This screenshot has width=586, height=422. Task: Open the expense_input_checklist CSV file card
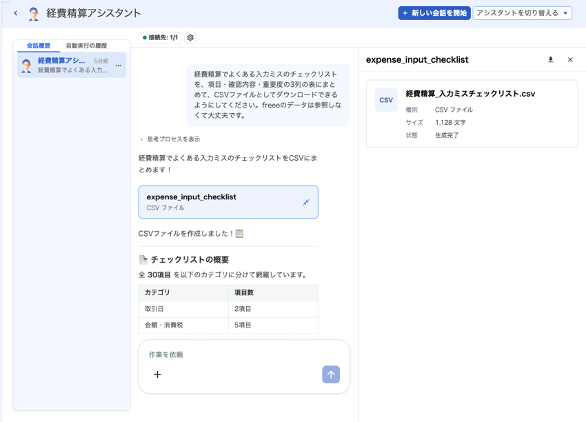coord(228,202)
